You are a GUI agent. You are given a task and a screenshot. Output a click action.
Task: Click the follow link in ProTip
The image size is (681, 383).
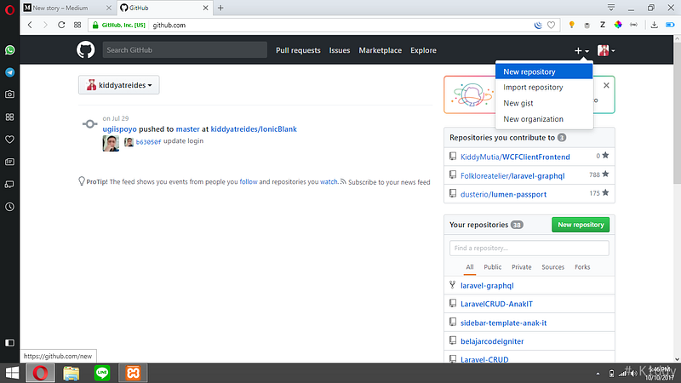point(249,182)
